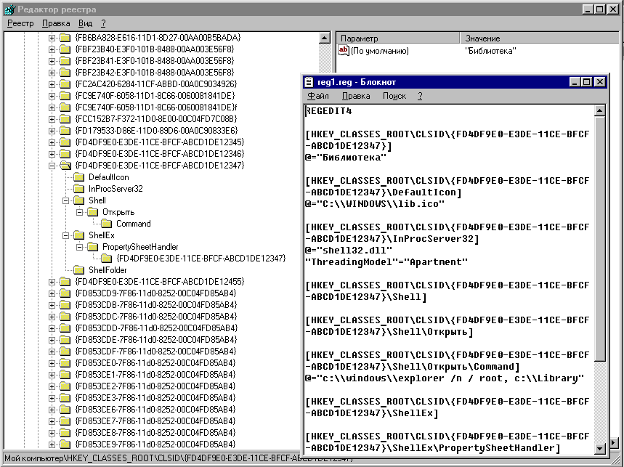Open the Вид menu in Registry Editor
This screenshot has width=624, height=467.
pos(85,23)
